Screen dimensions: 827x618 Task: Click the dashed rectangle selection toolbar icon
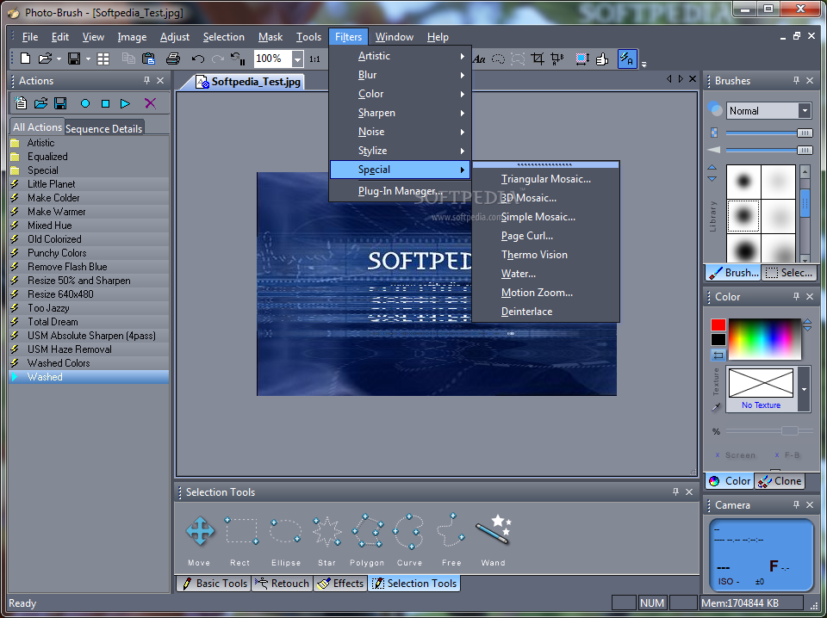(518, 59)
